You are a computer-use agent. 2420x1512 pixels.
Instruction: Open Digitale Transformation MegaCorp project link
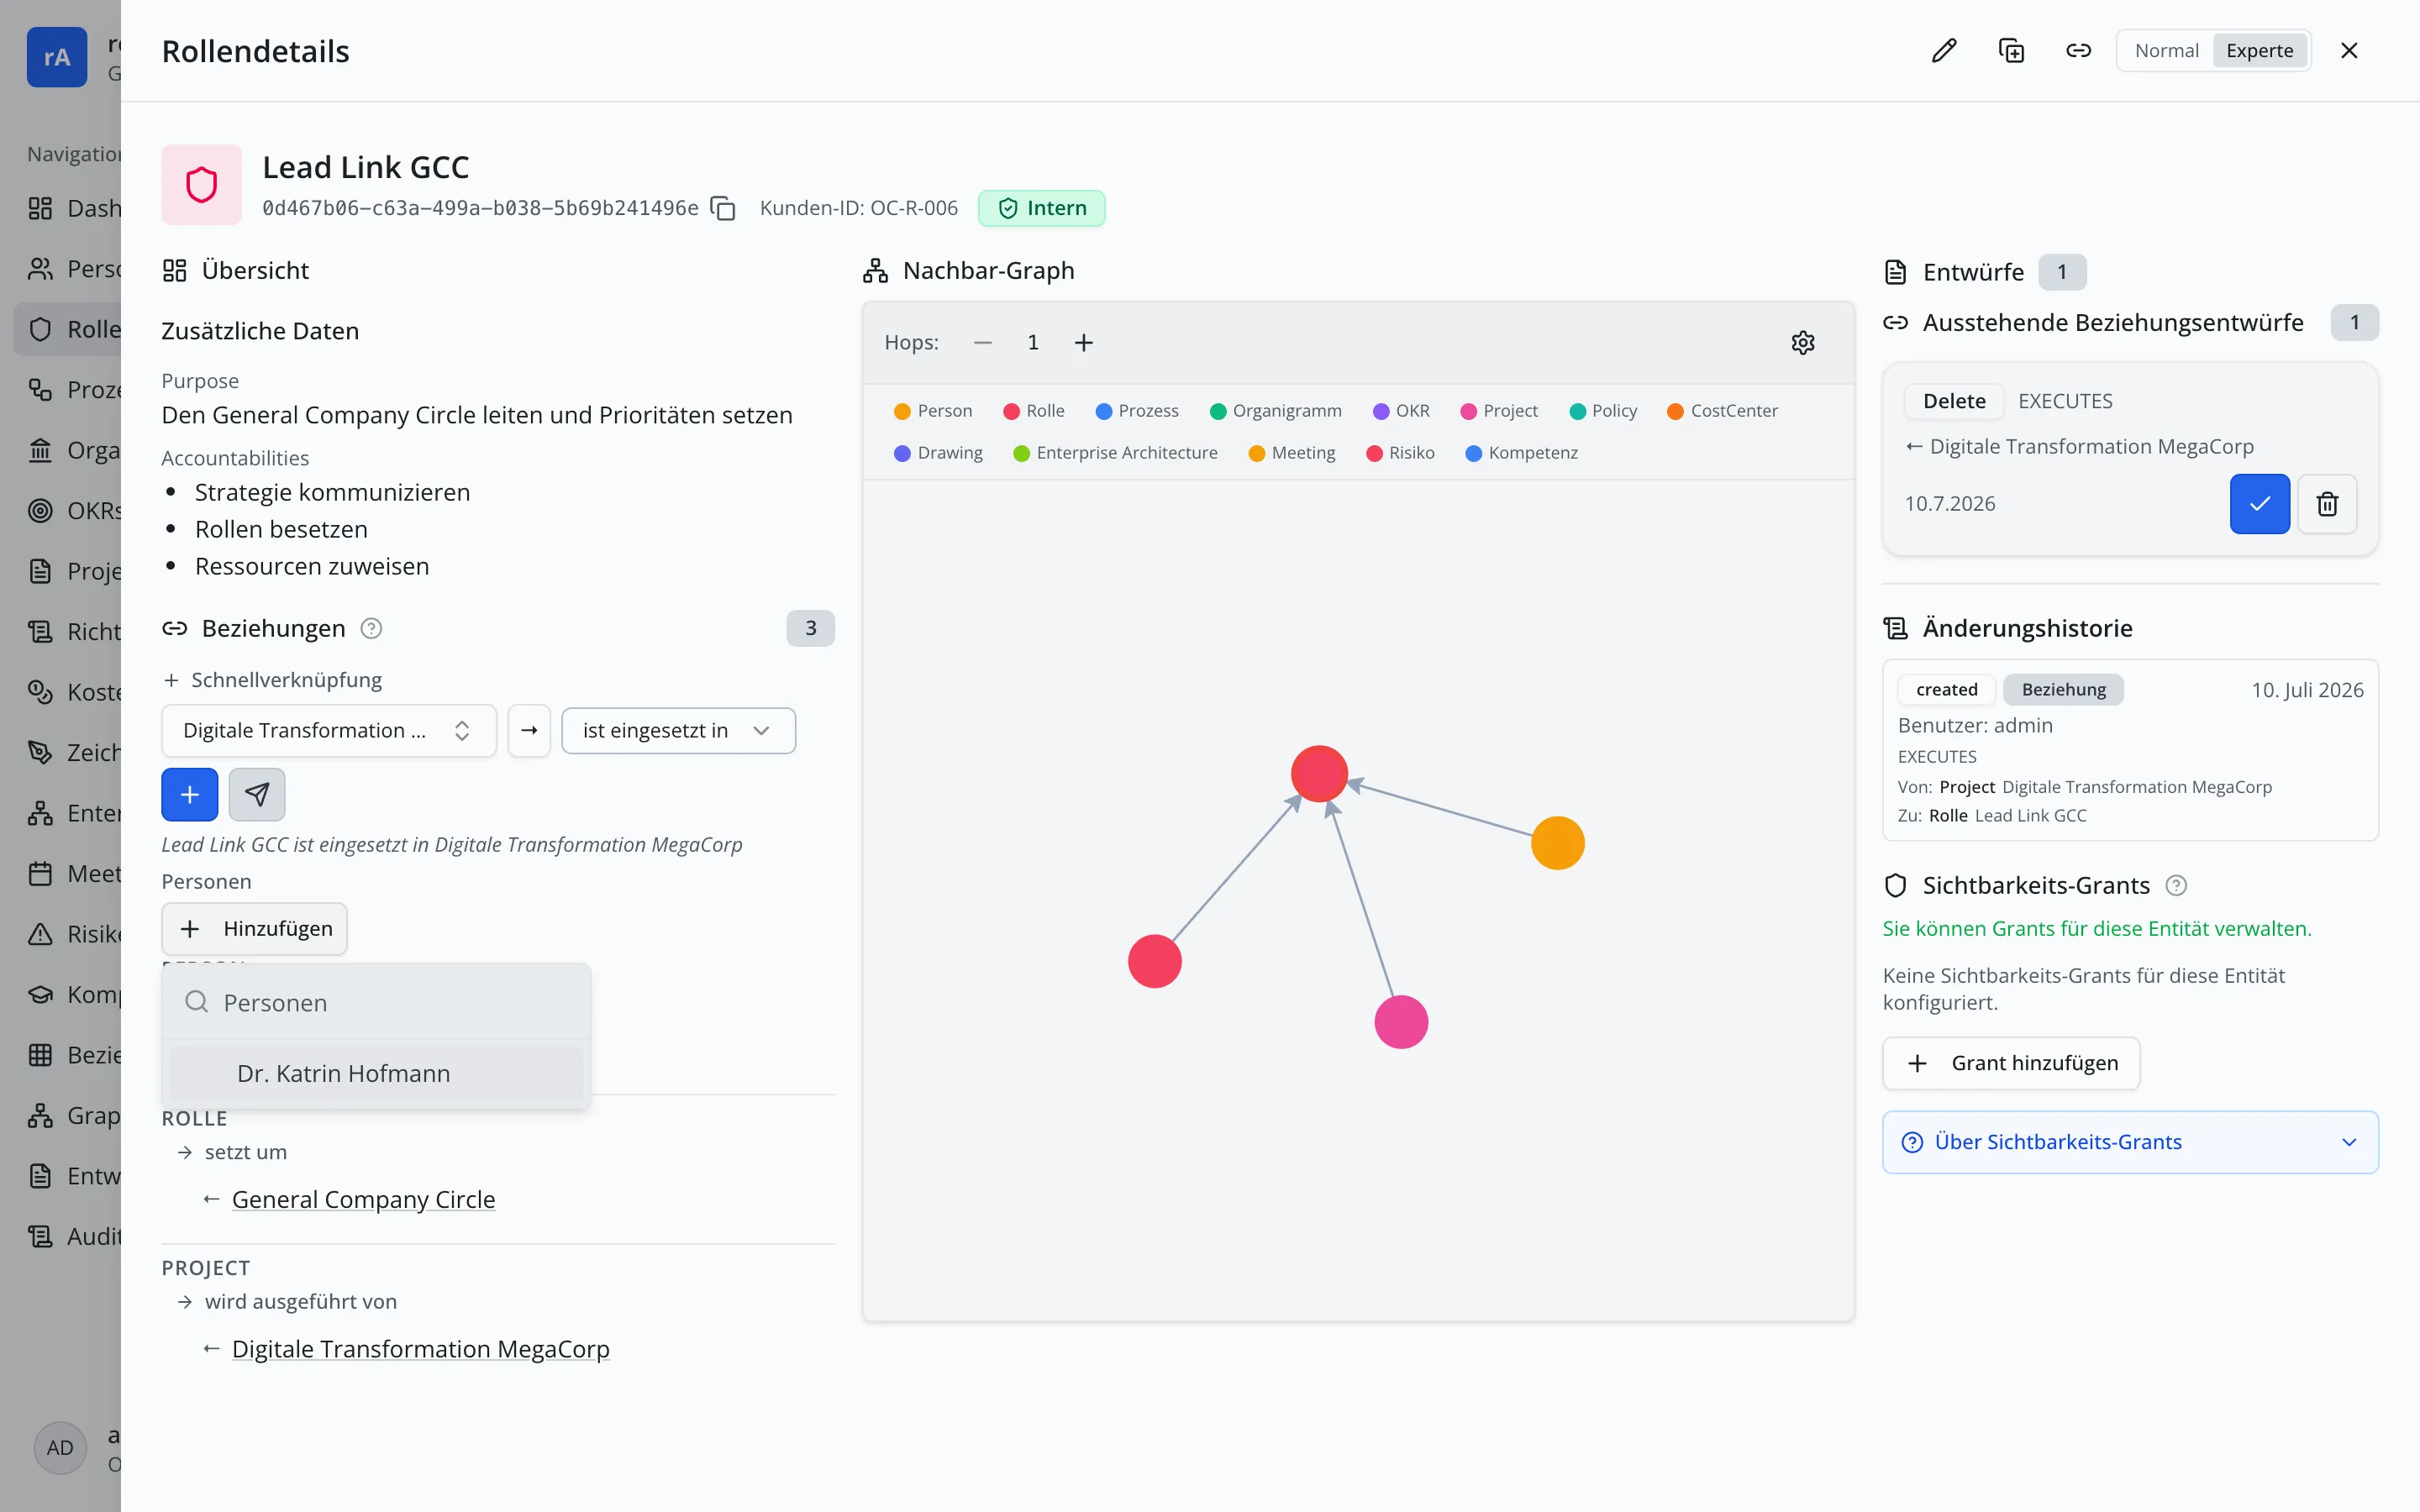tap(421, 1350)
